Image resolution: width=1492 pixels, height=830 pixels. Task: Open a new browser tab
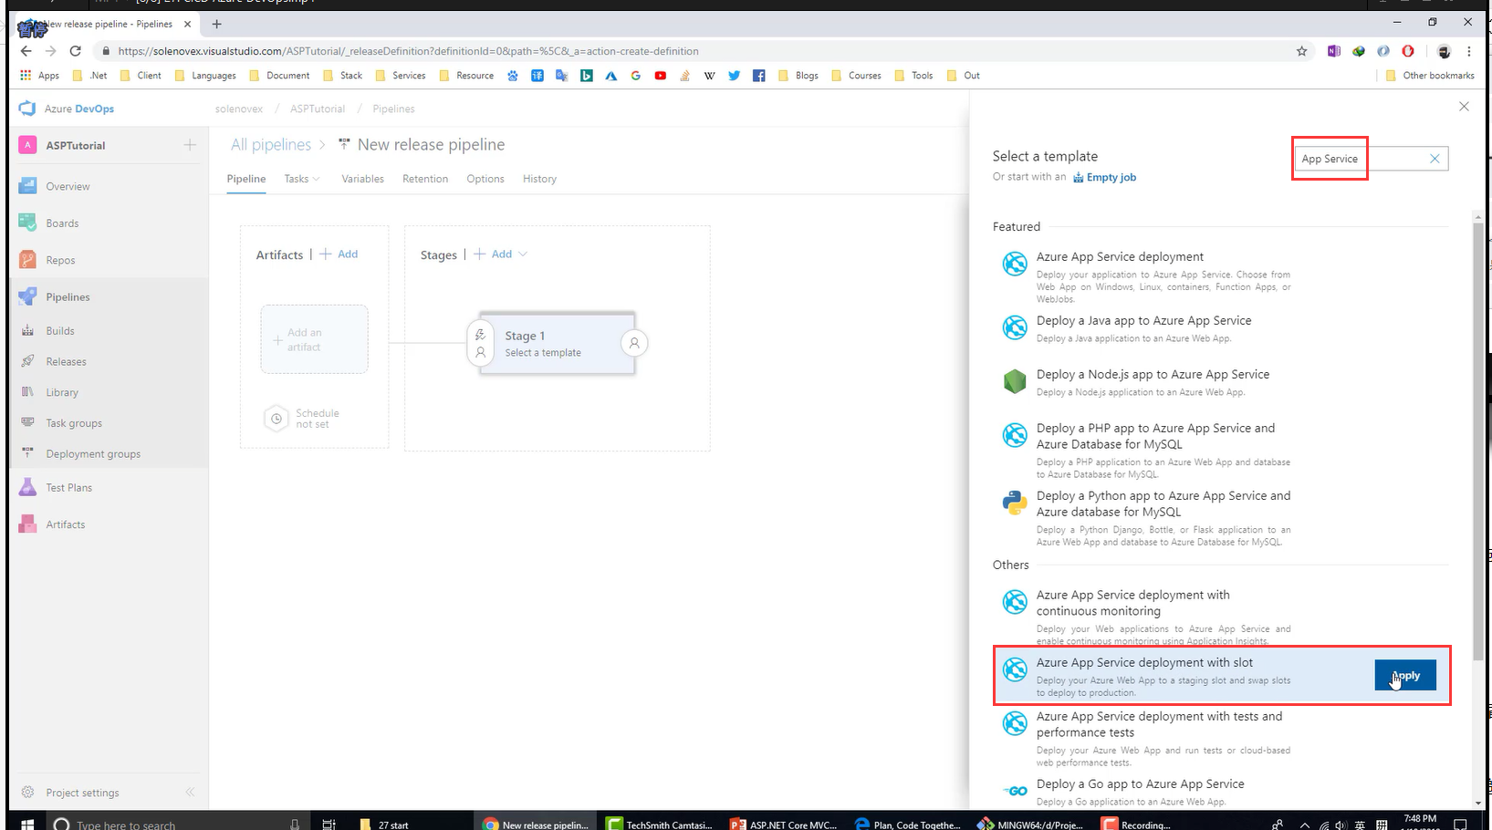[217, 24]
